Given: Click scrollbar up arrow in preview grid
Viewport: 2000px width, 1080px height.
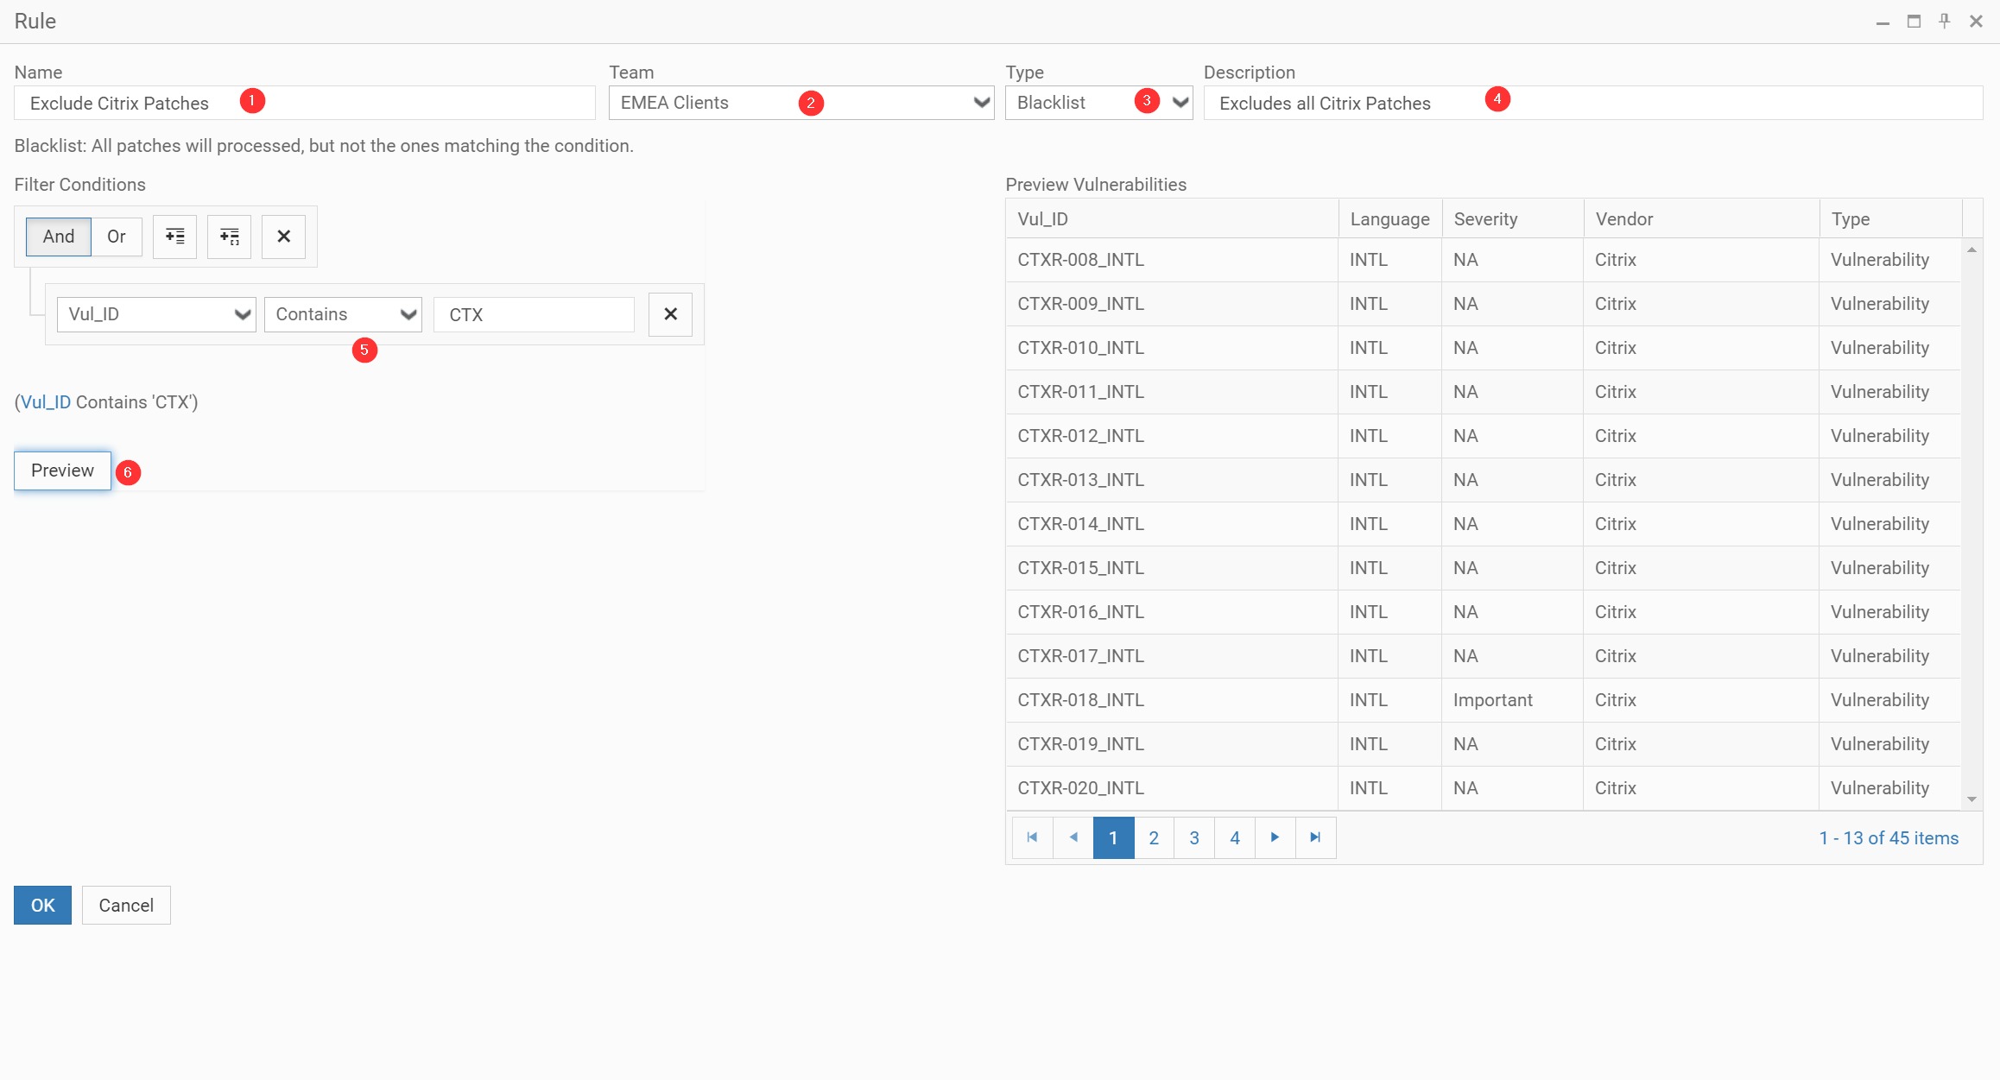Looking at the screenshot, I should coord(1972,249).
